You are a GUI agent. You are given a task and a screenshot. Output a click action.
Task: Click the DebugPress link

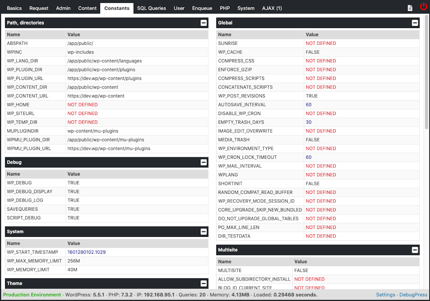tap(414, 295)
